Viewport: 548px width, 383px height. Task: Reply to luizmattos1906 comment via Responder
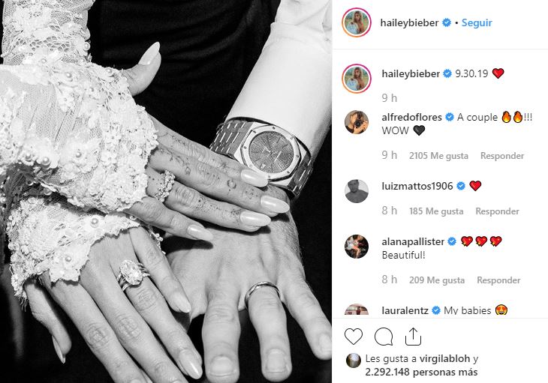tap(497, 211)
